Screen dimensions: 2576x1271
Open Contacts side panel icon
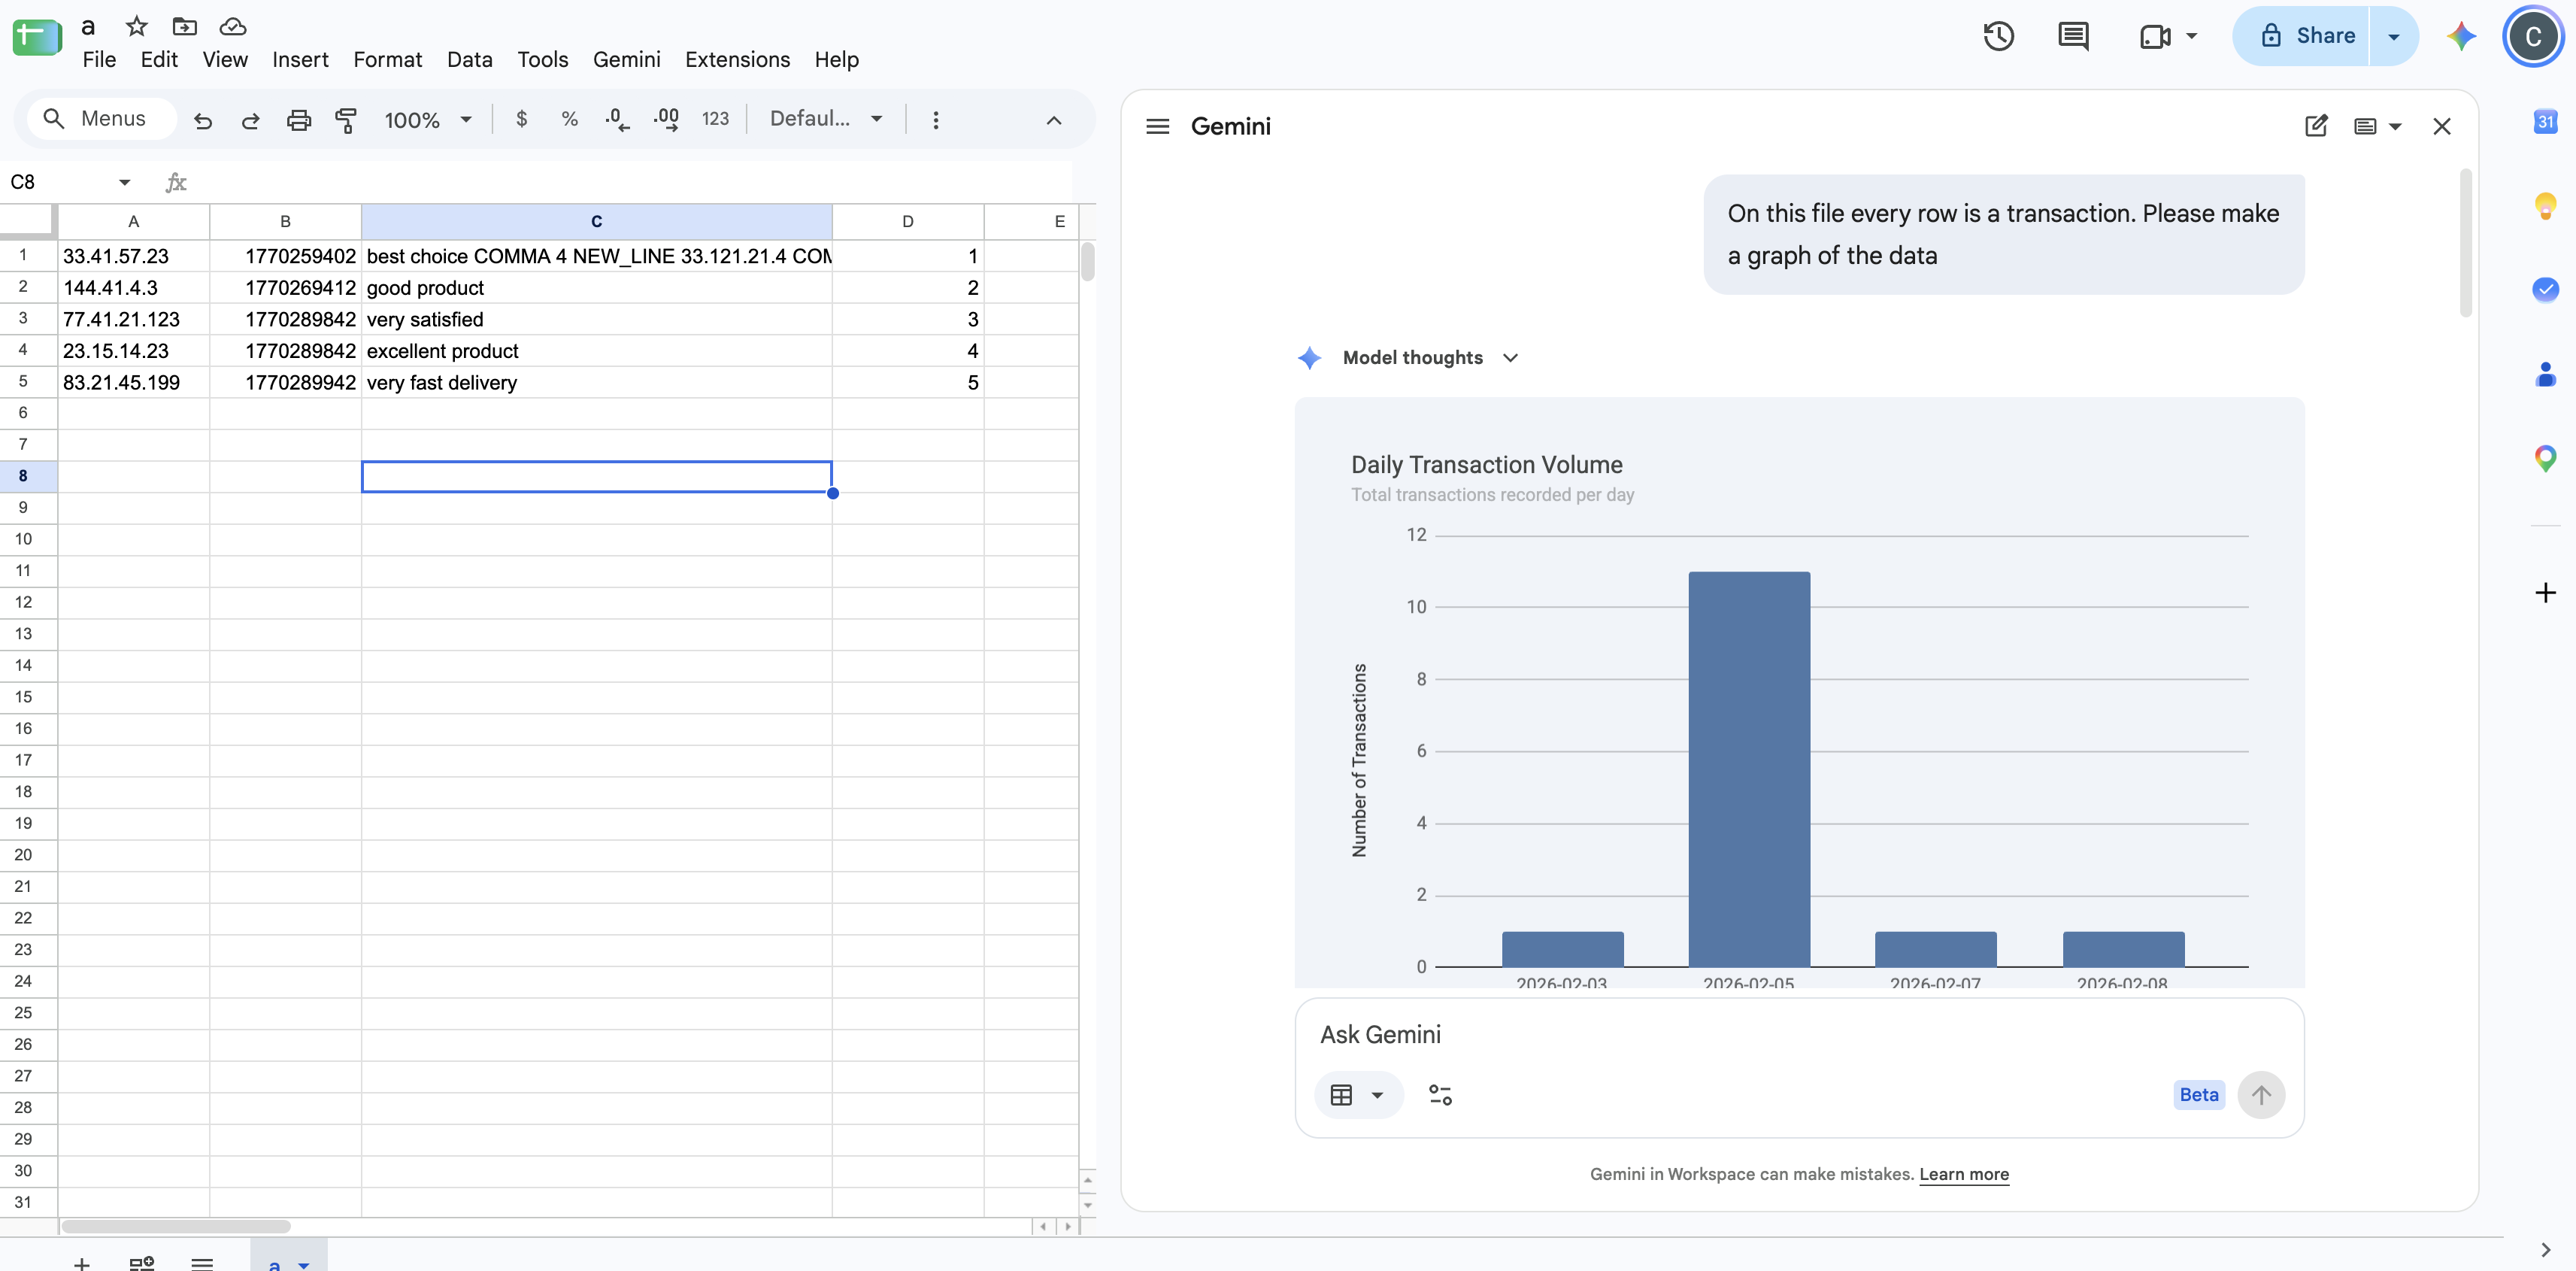click(2545, 374)
